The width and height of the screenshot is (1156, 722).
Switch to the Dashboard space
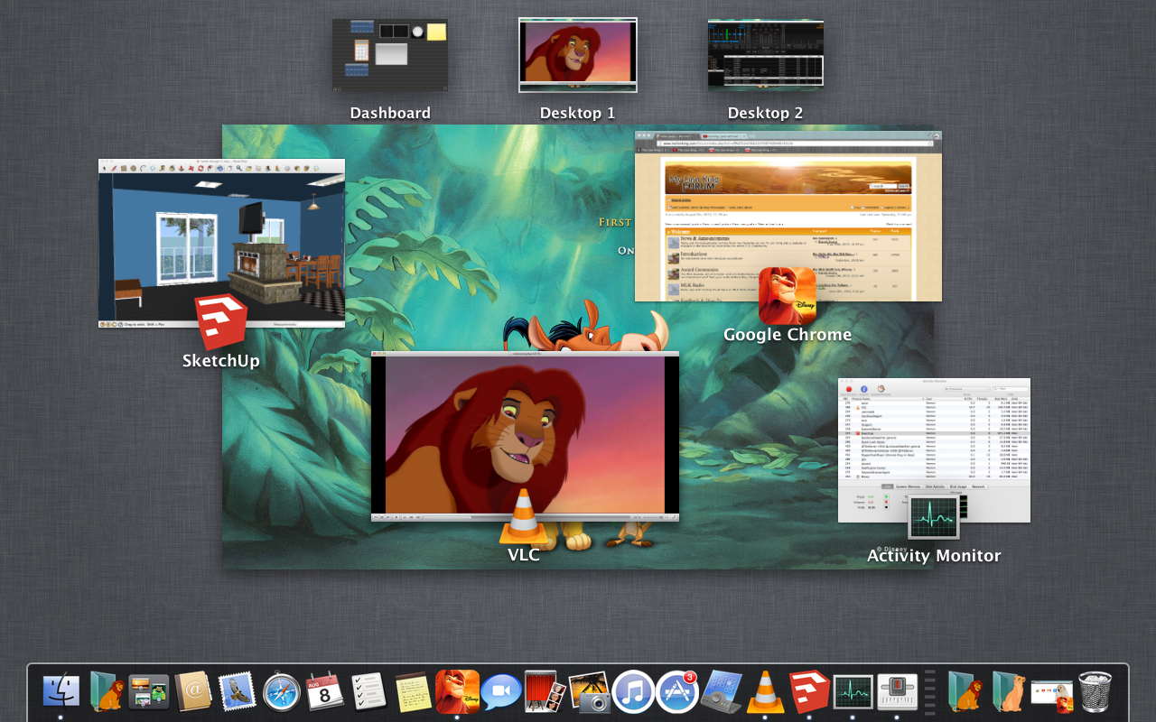pos(390,55)
